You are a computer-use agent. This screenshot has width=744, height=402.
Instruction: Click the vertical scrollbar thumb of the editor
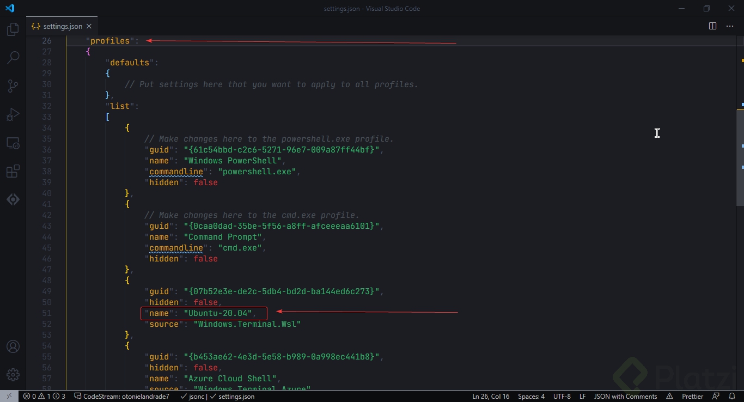[x=740, y=157]
